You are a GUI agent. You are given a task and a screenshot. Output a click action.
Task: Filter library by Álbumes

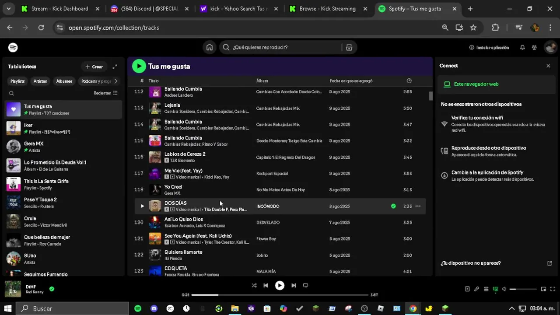tap(64, 81)
